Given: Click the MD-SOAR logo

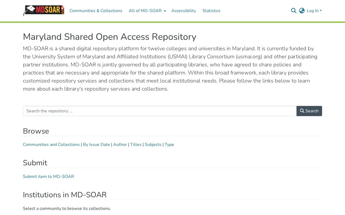Looking at the screenshot, I should [44, 11].
